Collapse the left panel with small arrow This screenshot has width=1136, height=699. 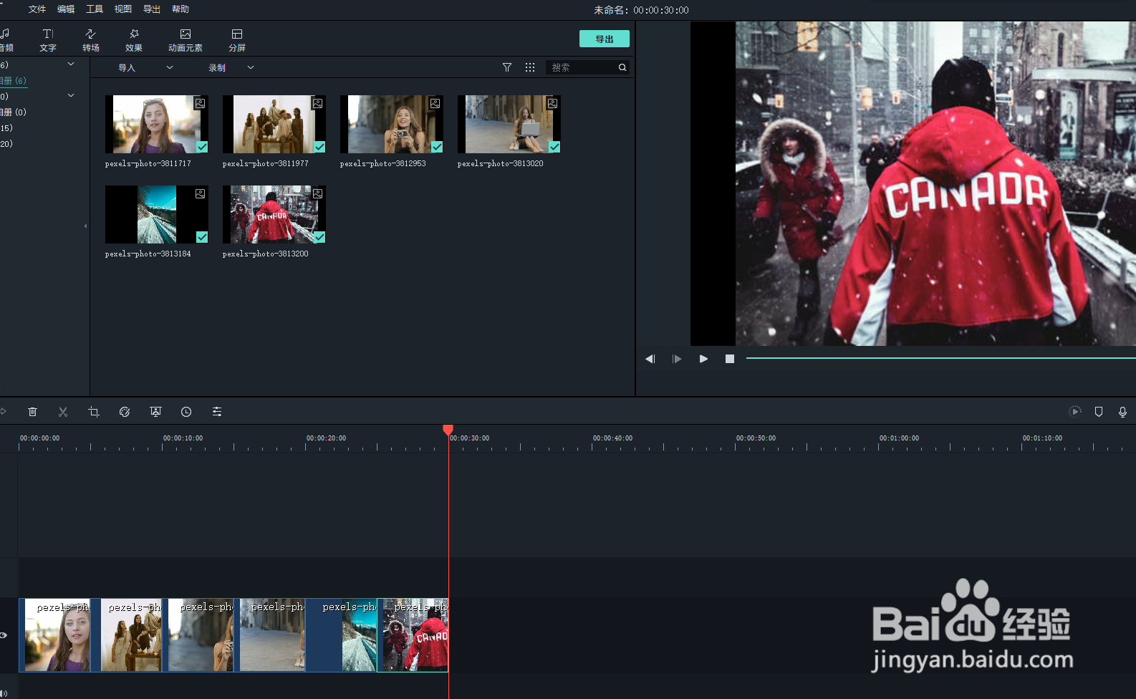point(85,226)
